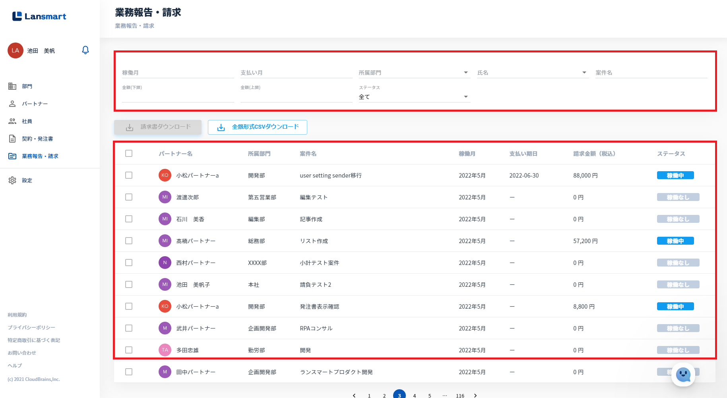The image size is (727, 398).
Task: Navigate to 契約・発注書 in sidebar
Action: (37, 139)
